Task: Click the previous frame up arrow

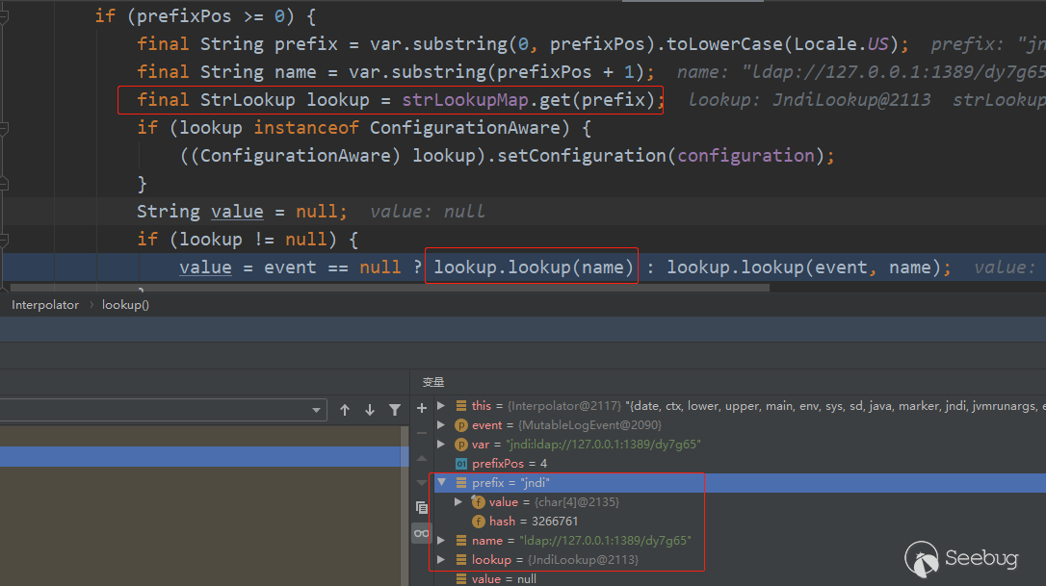Action: (x=345, y=410)
